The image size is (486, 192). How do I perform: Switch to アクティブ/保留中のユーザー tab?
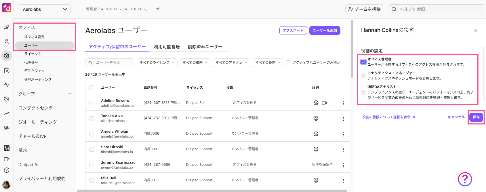coord(117,47)
